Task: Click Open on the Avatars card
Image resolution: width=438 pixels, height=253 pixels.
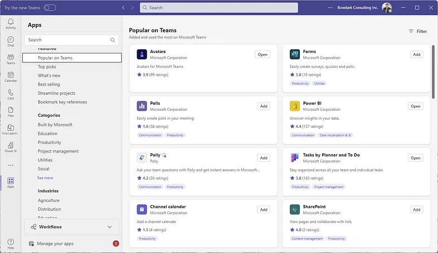Action: point(262,54)
